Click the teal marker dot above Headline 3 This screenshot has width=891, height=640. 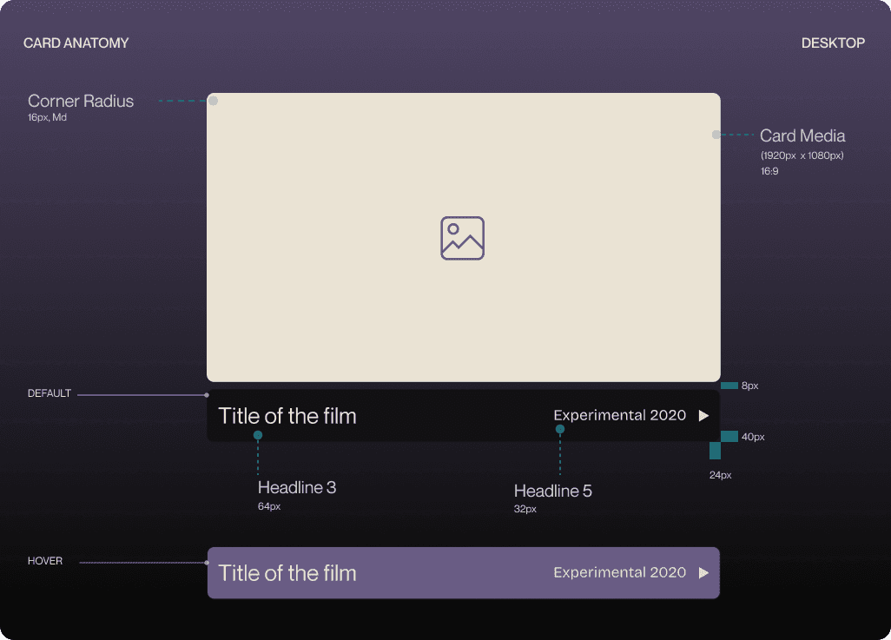tap(258, 435)
